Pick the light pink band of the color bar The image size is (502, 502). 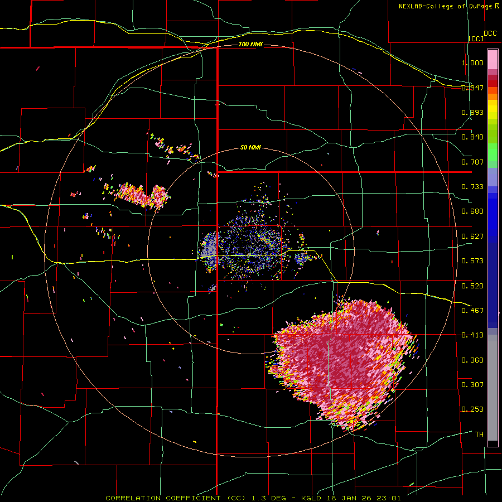[493, 60]
